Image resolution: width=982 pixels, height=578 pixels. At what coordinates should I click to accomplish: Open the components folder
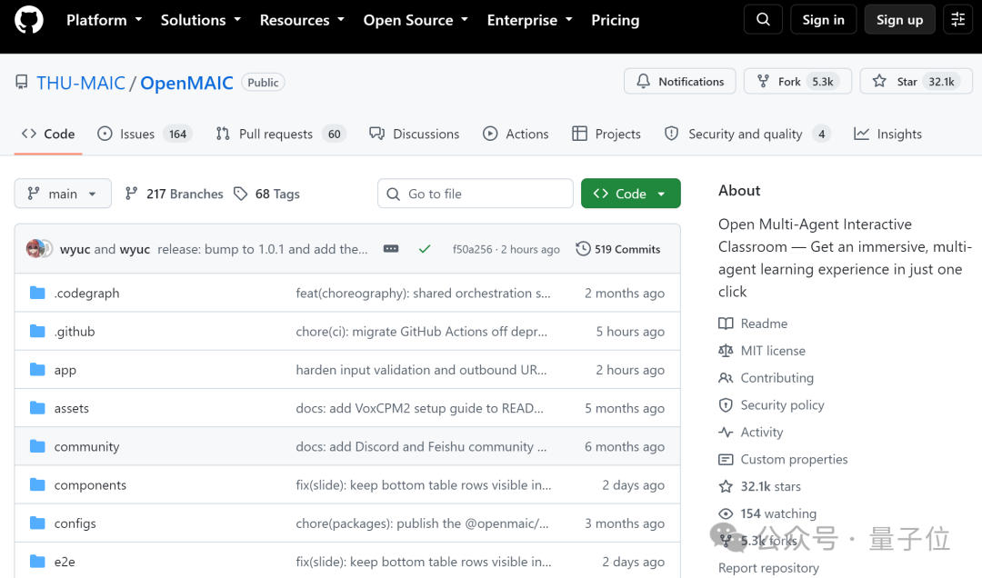90,485
